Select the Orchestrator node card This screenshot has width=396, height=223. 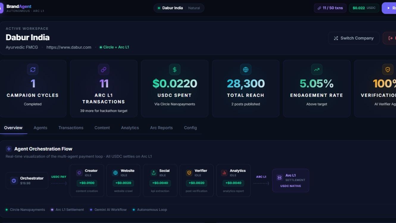click(27, 180)
